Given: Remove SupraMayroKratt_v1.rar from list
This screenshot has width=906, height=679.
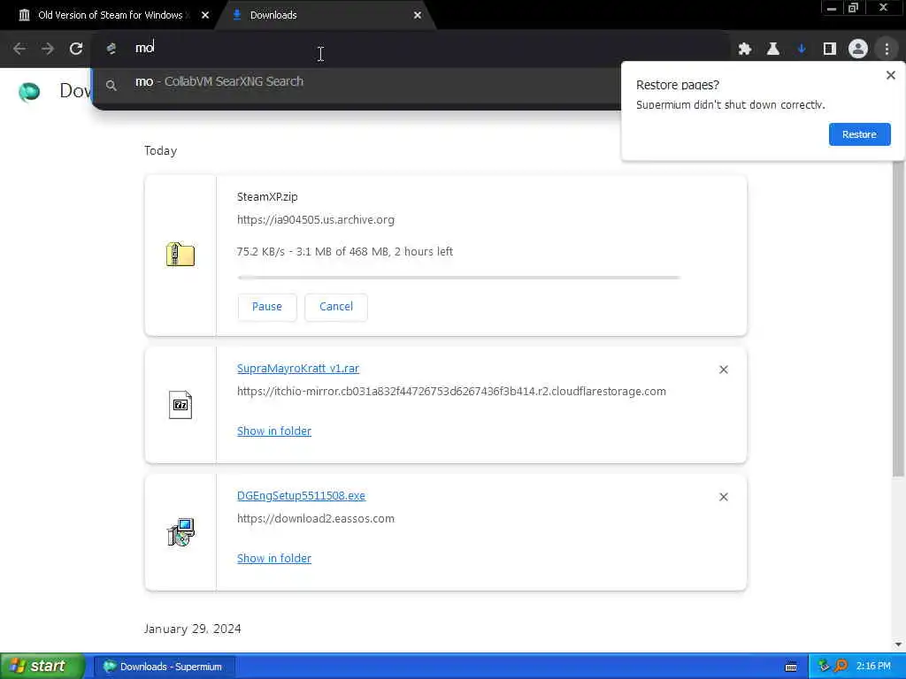Looking at the screenshot, I should tap(724, 370).
